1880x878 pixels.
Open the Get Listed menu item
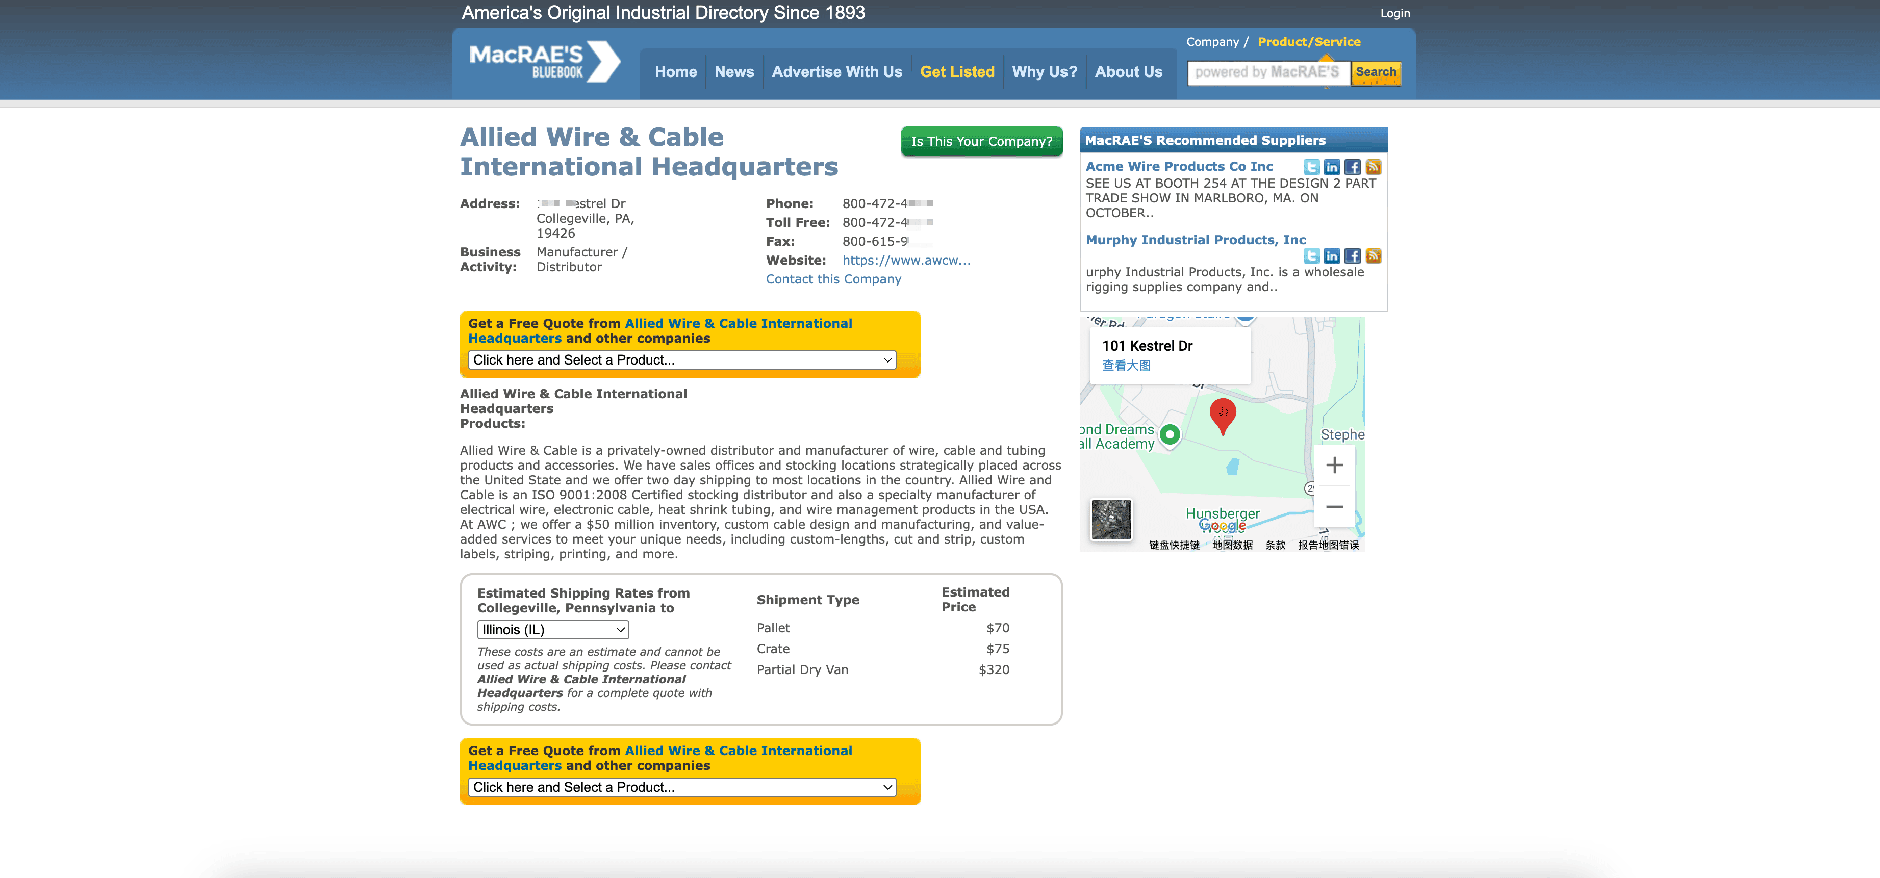[x=957, y=71]
